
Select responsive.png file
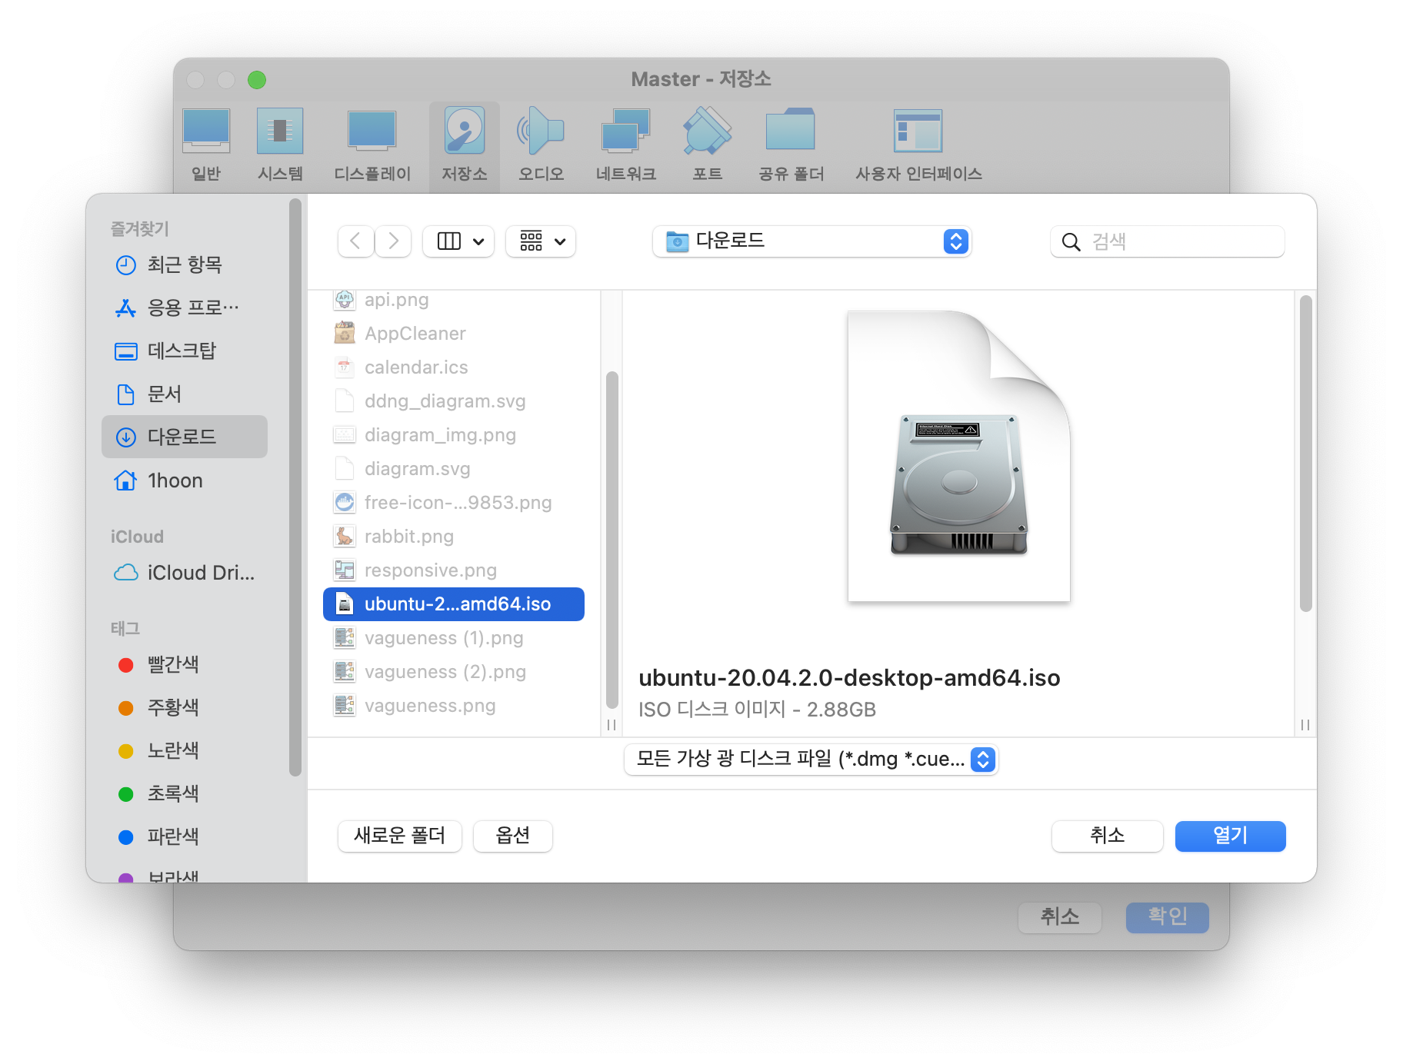pos(454,570)
